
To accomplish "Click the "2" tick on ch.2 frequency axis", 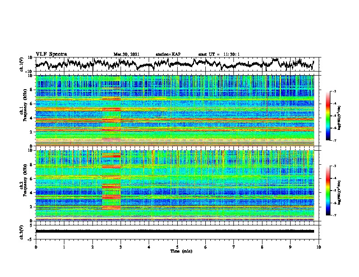I will 31,207.
